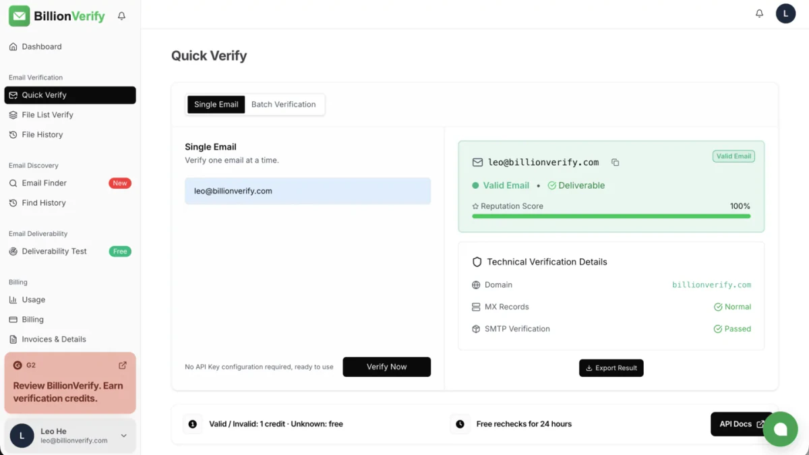This screenshot has width=809, height=455.
Task: Open Usage page under Billing
Action: pyautogui.click(x=70, y=299)
